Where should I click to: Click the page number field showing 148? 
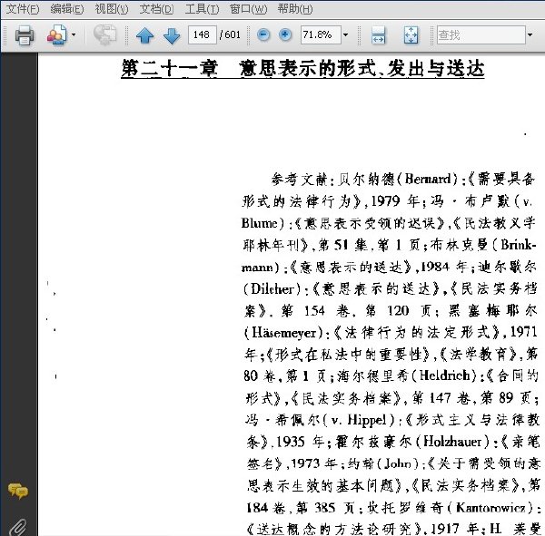[202, 34]
